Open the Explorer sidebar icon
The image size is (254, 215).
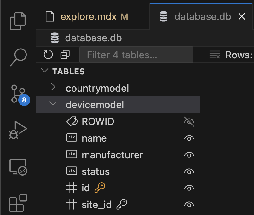tap(18, 21)
